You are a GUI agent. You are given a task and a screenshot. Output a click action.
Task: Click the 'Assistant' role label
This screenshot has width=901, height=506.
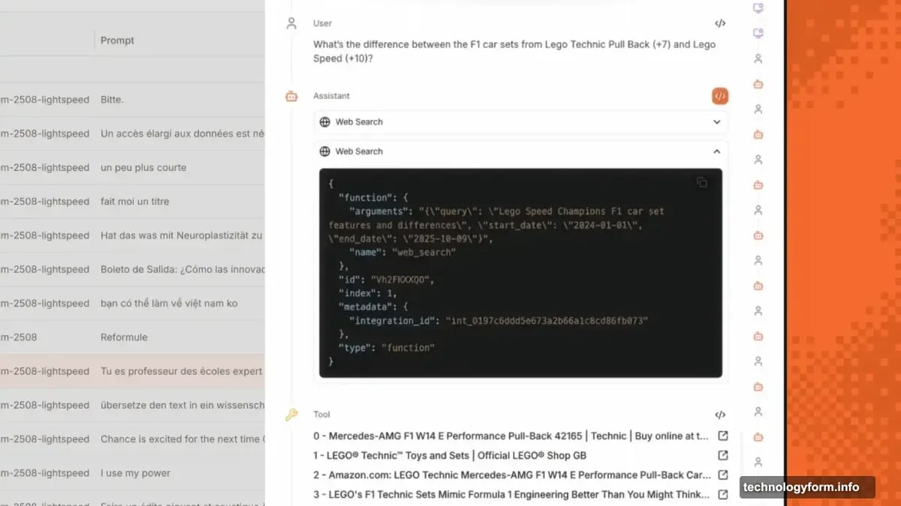tap(331, 96)
